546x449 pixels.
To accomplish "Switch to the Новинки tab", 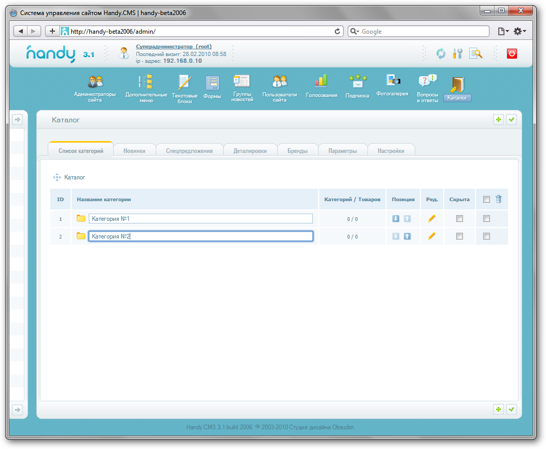I will [134, 151].
